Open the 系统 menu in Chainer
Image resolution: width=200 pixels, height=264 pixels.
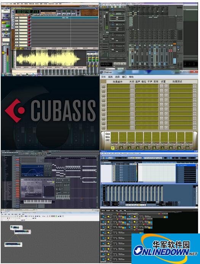coord(110,77)
